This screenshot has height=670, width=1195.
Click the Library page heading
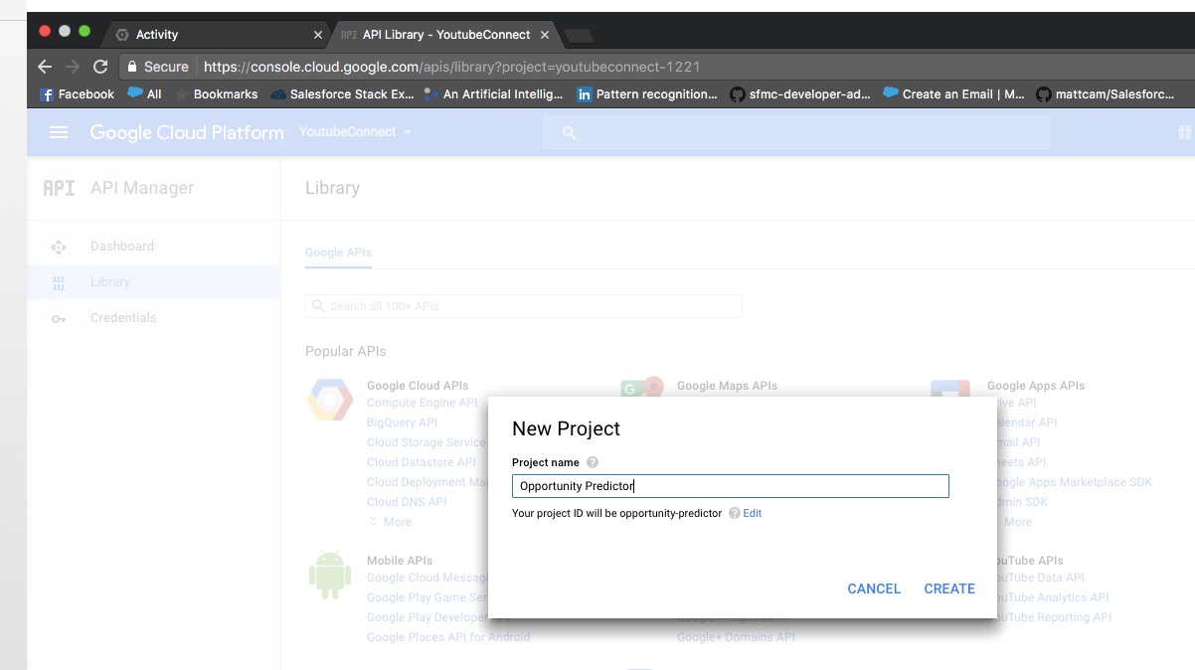pos(332,188)
